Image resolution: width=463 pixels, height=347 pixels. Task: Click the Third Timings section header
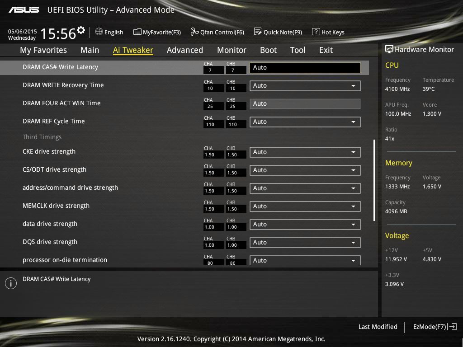click(42, 137)
